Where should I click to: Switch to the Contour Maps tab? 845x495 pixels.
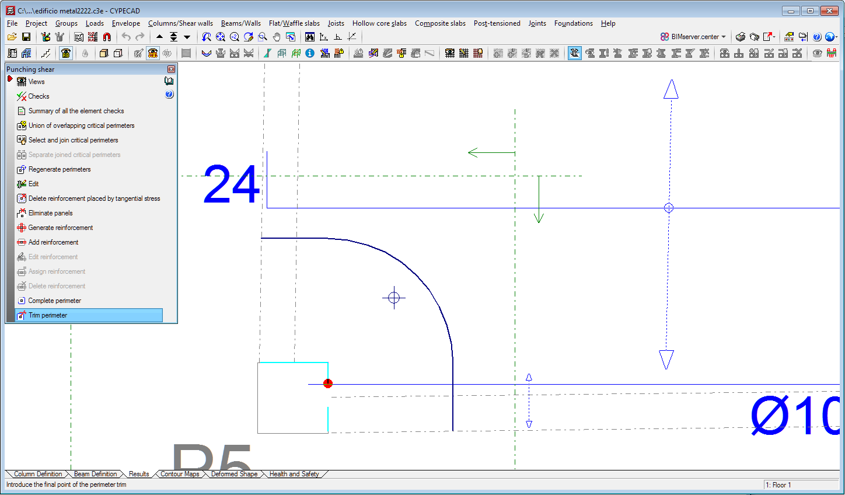point(180,474)
